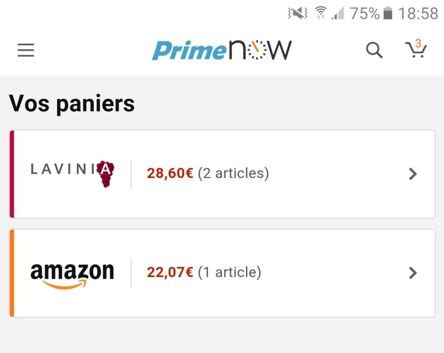Viewport: 444px width, 353px height.
Task: Tap the Prime Now logo
Action: click(x=222, y=51)
